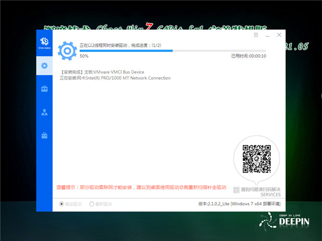Click the DEEPIN logo on desktop

pyautogui.click(x=284, y=221)
